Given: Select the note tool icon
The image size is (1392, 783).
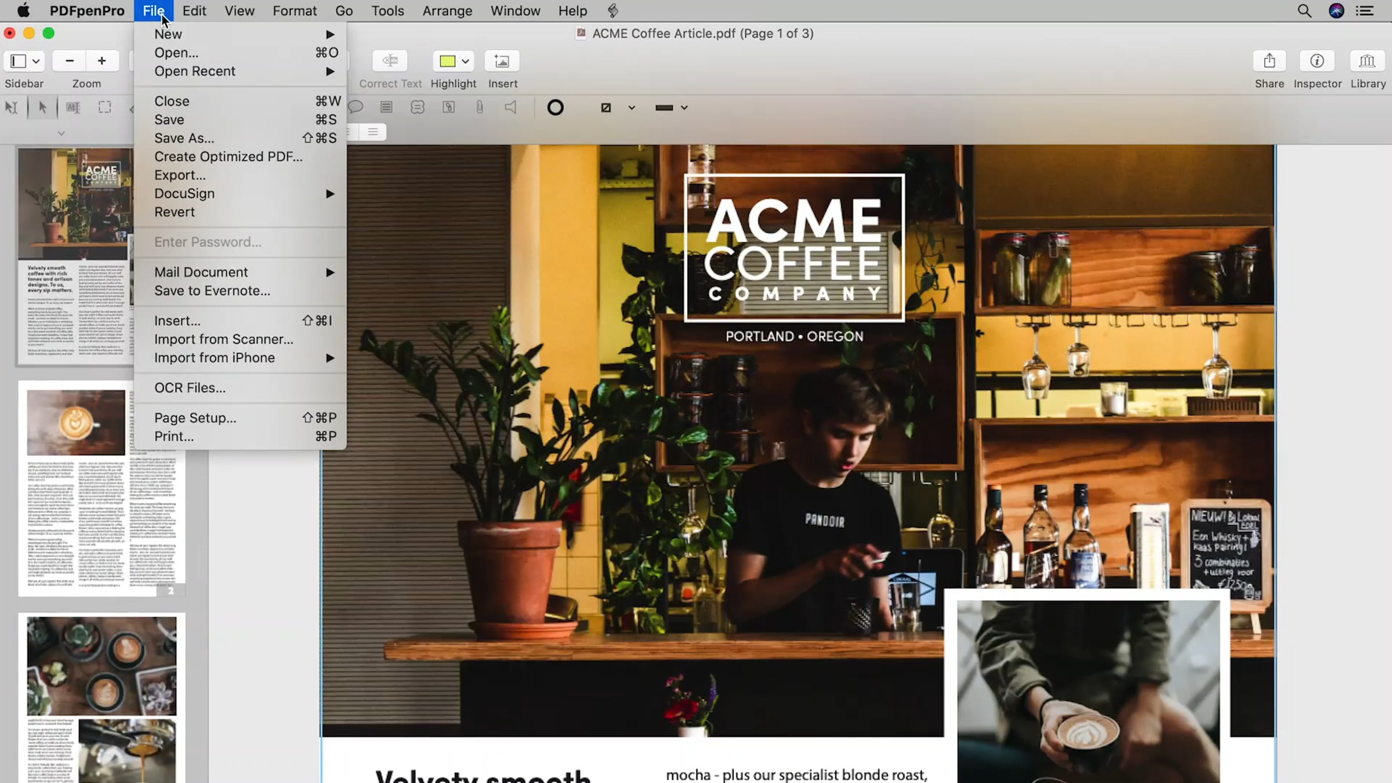Looking at the screenshot, I should coord(386,107).
